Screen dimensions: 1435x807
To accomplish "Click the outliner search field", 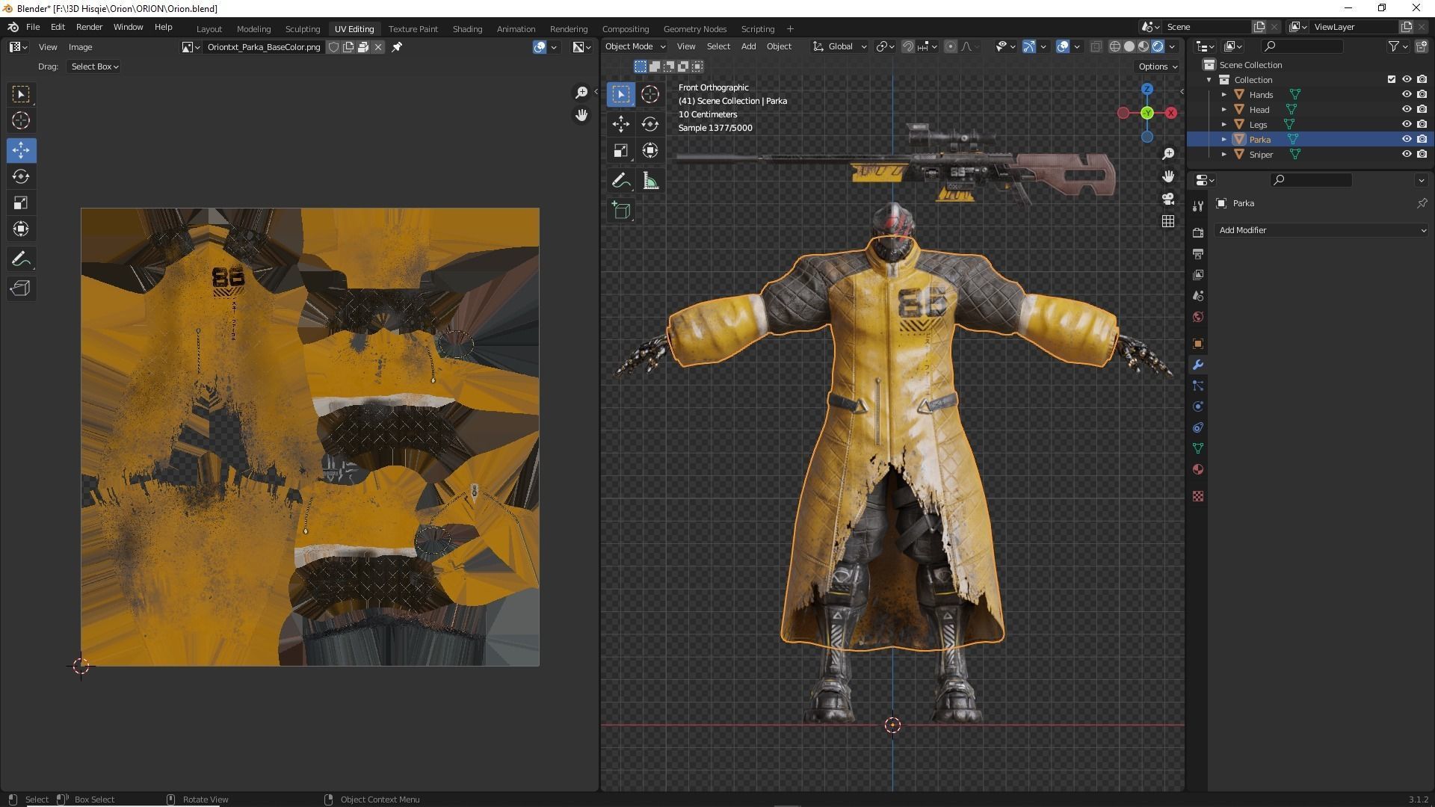I will [x=1300, y=46].
